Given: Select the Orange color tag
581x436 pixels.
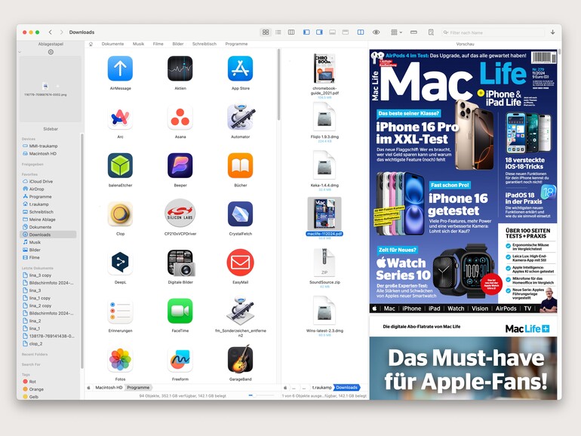Looking at the screenshot, I should click(36, 389).
